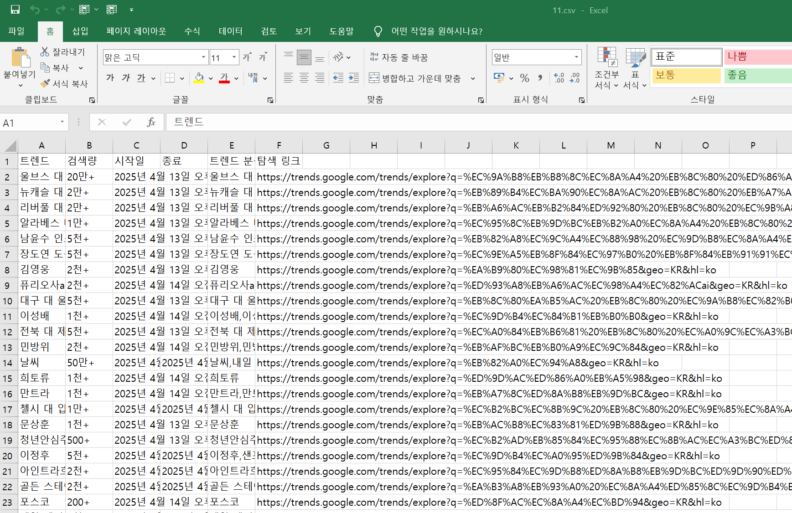
Task: Click the comma style icon
Action: click(540, 78)
